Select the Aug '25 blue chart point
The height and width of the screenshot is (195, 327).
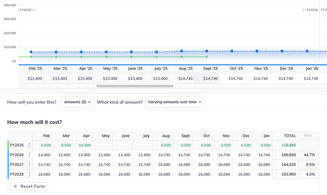click(182, 51)
